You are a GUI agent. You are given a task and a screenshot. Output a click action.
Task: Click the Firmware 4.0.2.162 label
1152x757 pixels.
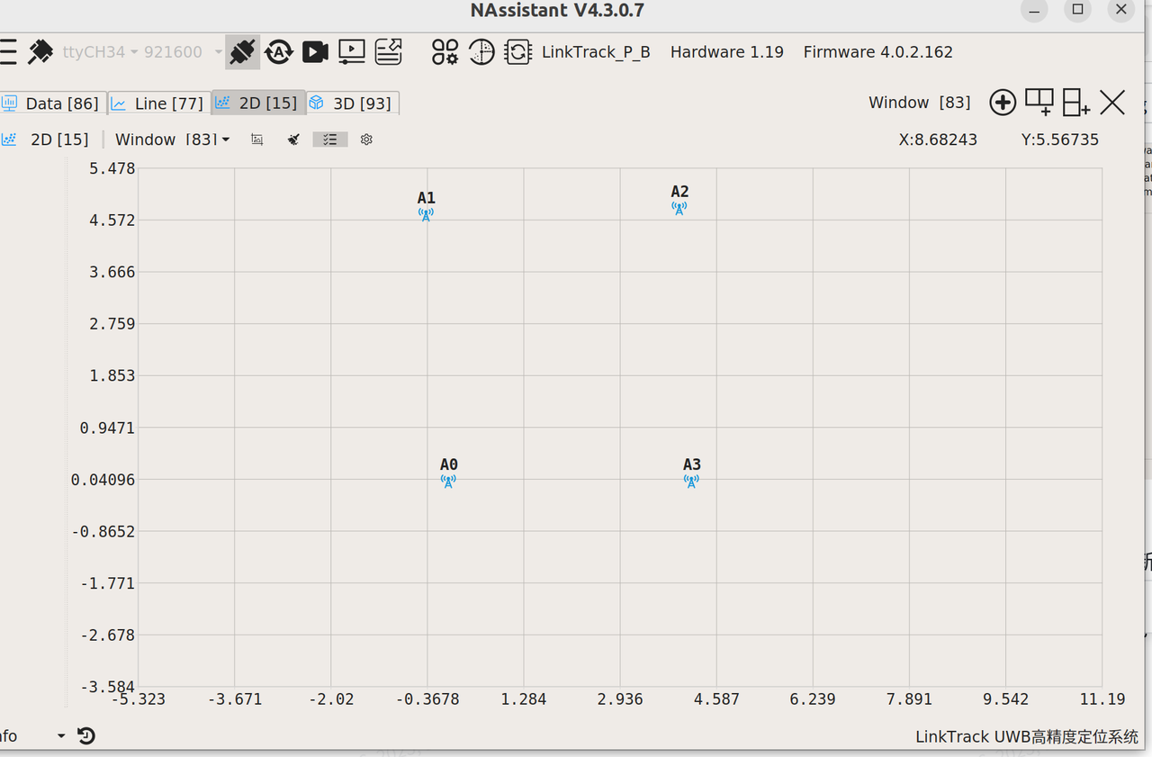pyautogui.click(x=878, y=52)
